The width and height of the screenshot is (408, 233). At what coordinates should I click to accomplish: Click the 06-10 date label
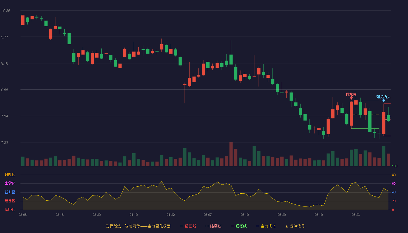319,215
